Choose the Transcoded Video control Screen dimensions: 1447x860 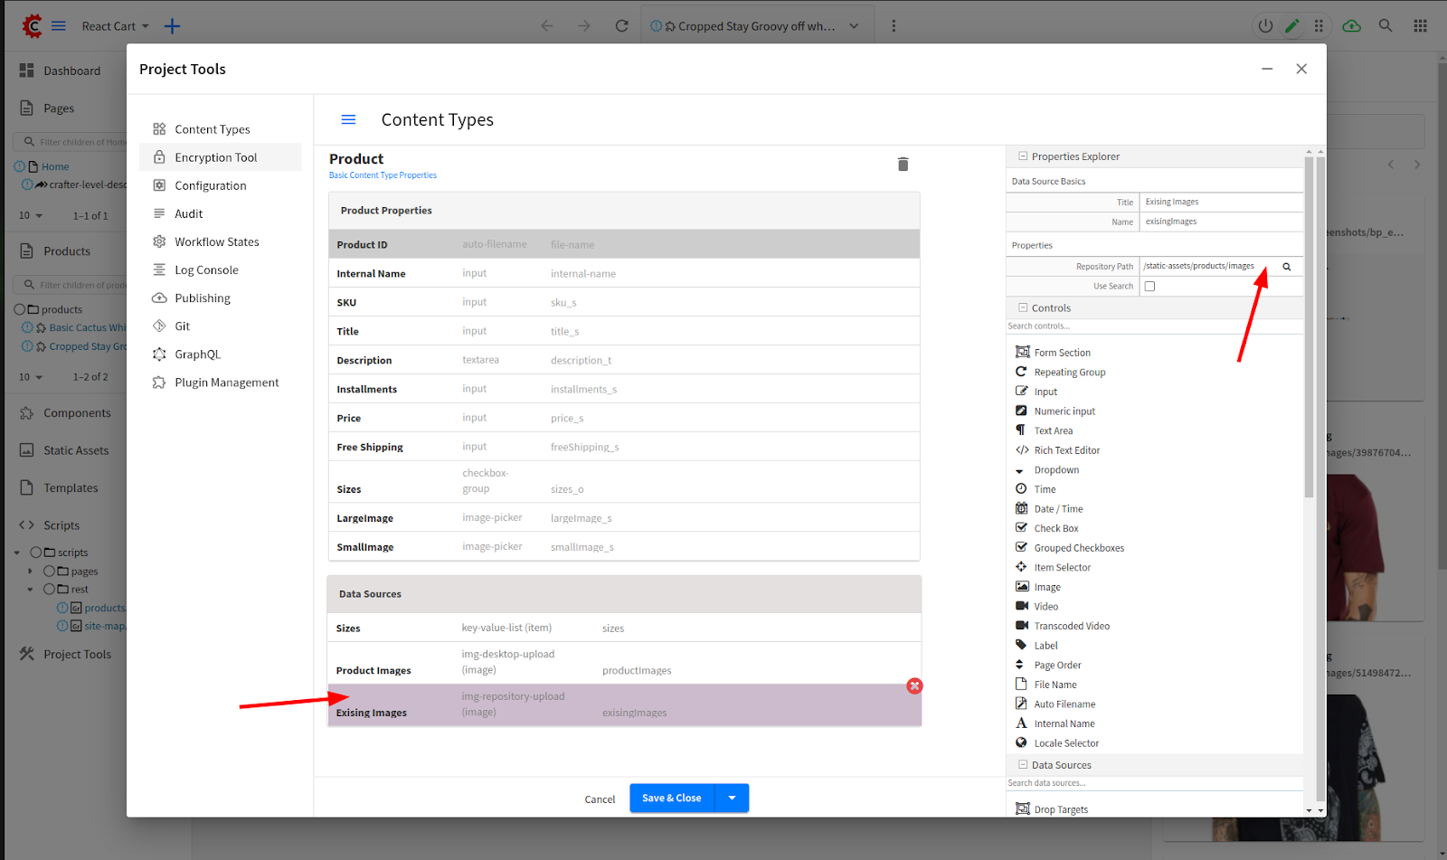coord(1071,626)
